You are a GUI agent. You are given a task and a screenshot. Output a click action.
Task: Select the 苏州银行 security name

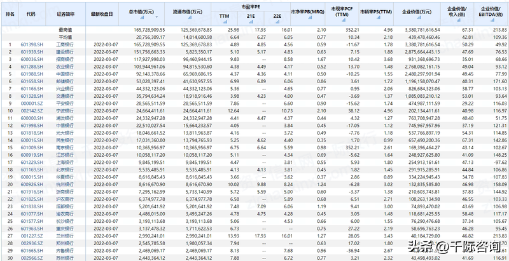pos(65,258)
